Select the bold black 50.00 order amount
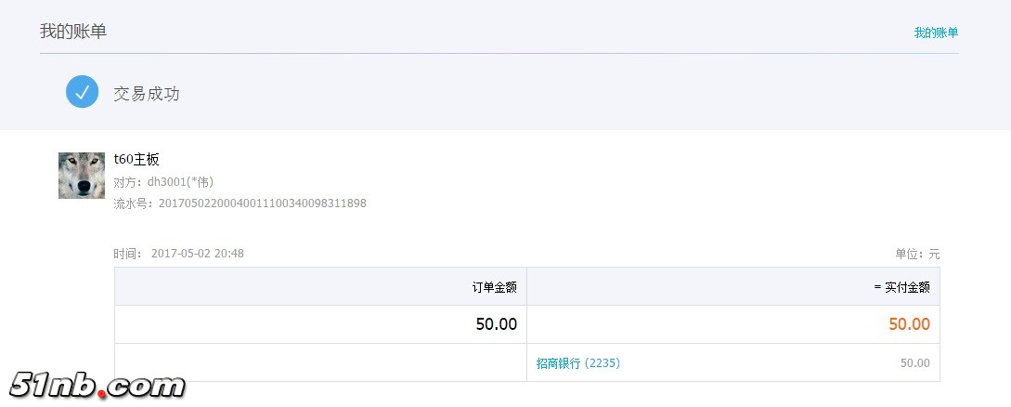This screenshot has width=1011, height=407. click(496, 324)
